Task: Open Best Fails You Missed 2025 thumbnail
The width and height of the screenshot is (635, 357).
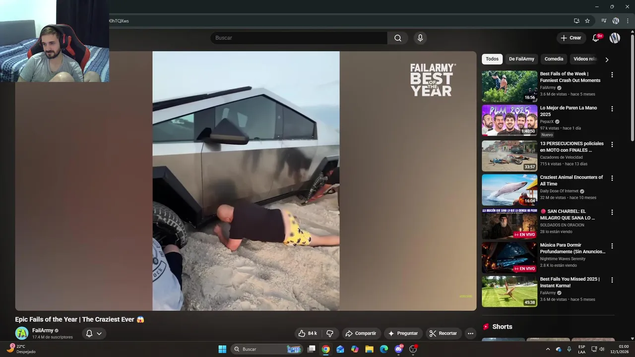Action: 509,291
